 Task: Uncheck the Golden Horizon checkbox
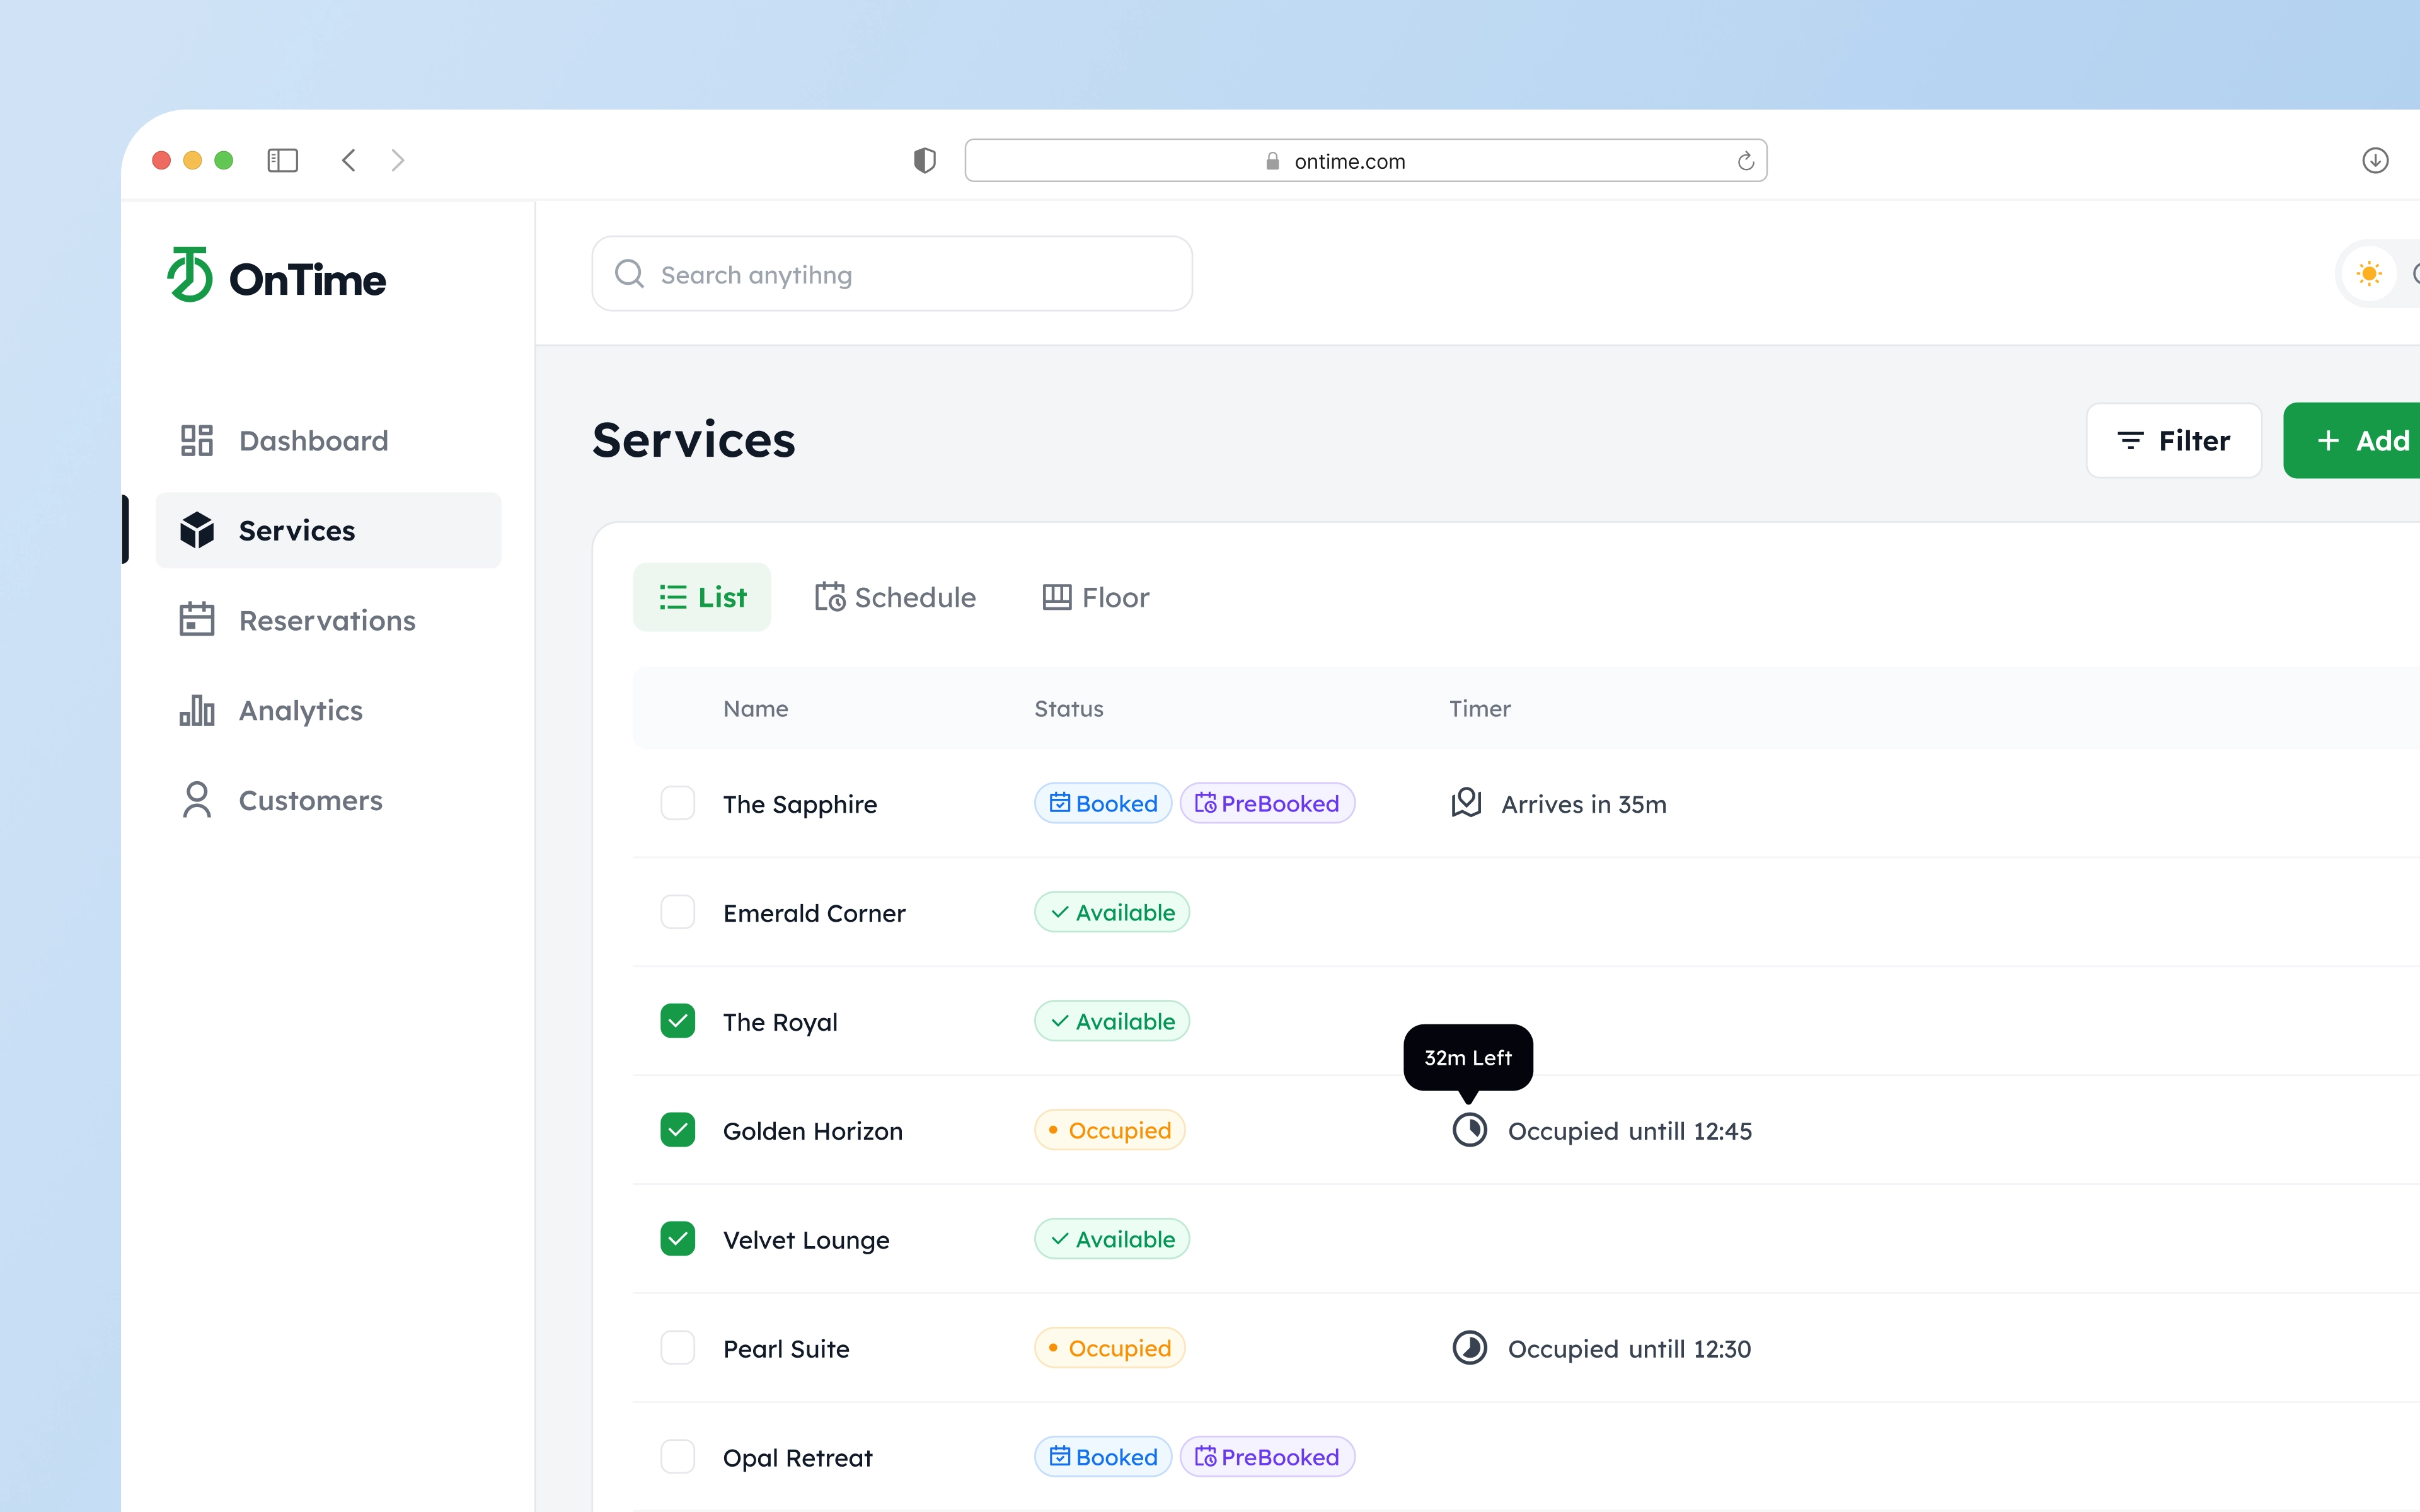tap(678, 1130)
